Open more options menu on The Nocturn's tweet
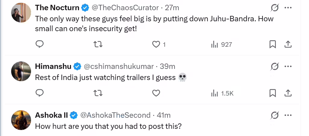The height and width of the screenshot is (136, 309). tap(288, 8)
